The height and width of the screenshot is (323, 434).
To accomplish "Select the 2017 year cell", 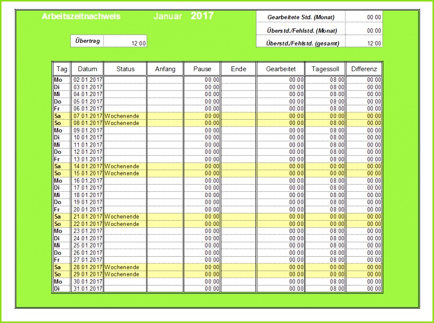I will pos(202,16).
